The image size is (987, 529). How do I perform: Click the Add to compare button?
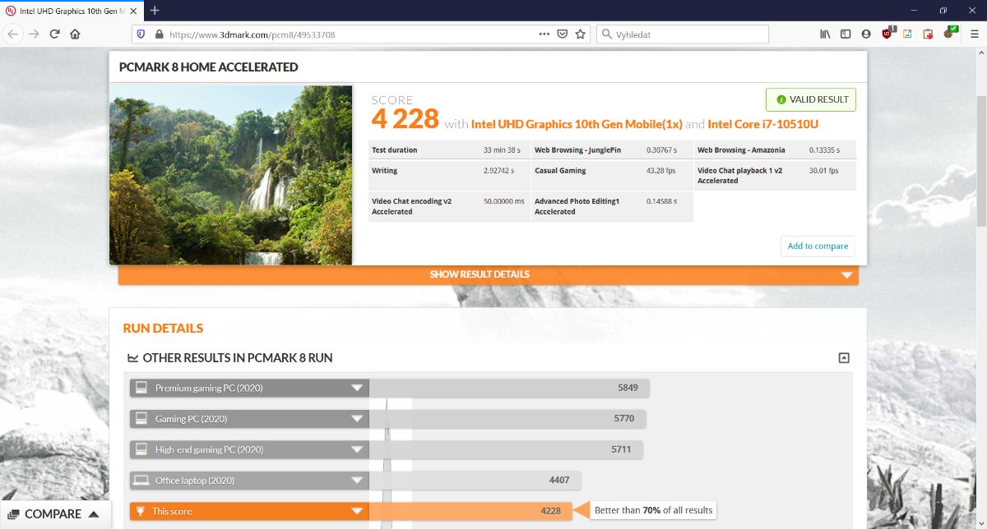[x=817, y=246]
